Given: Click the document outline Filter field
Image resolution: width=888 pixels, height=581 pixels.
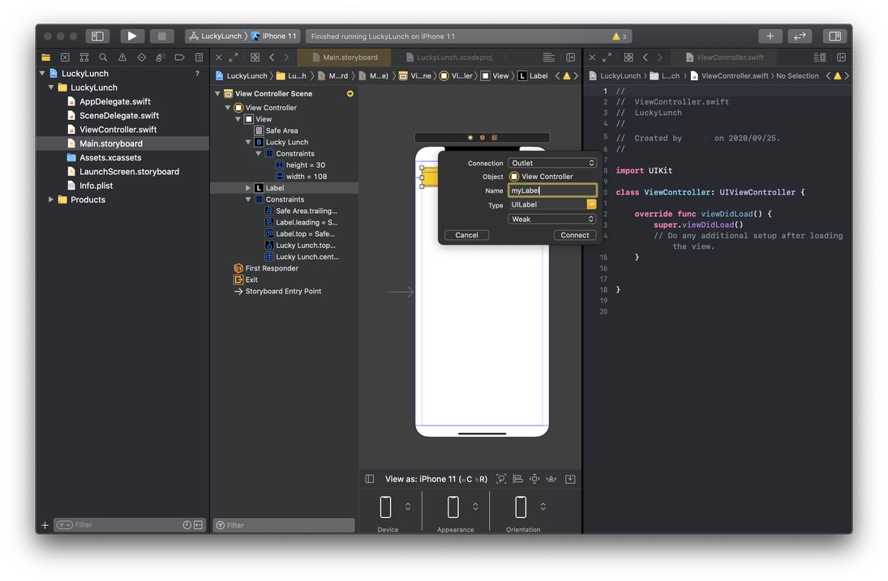Looking at the screenshot, I should (284, 526).
